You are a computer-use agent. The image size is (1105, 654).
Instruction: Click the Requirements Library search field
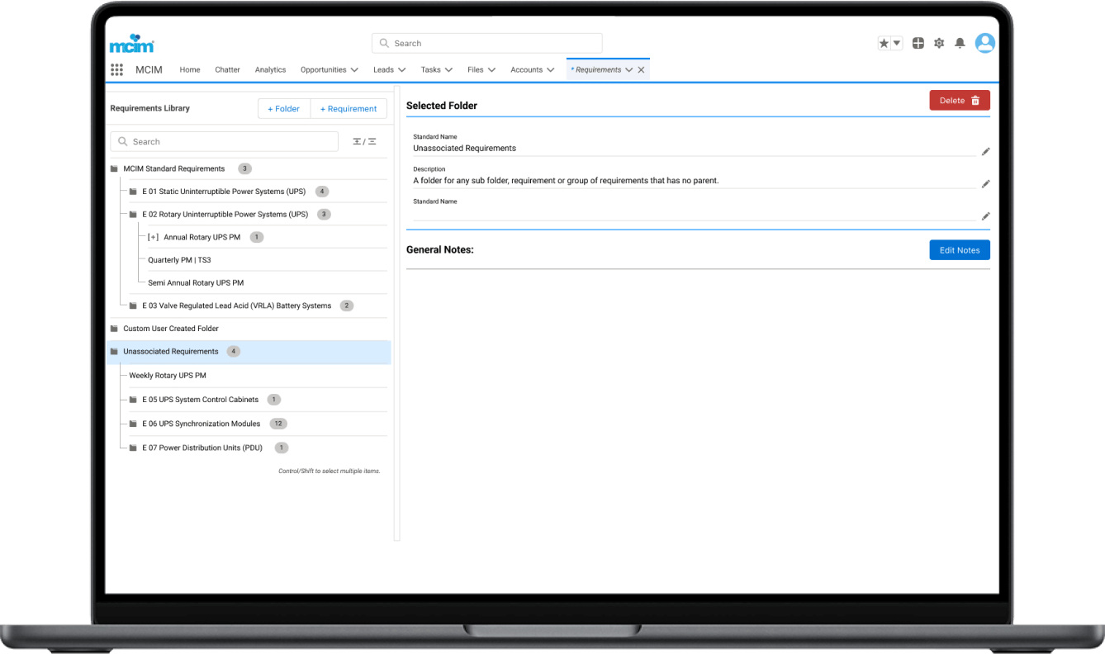pyautogui.click(x=224, y=142)
